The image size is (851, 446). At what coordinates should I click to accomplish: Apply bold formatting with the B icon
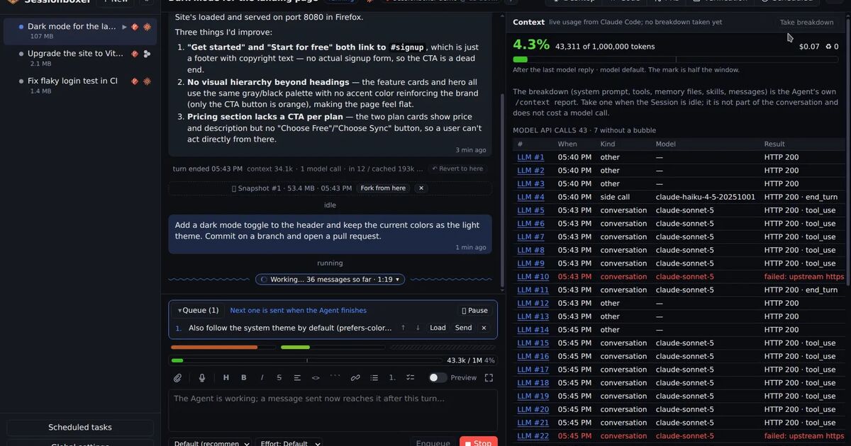[244, 378]
